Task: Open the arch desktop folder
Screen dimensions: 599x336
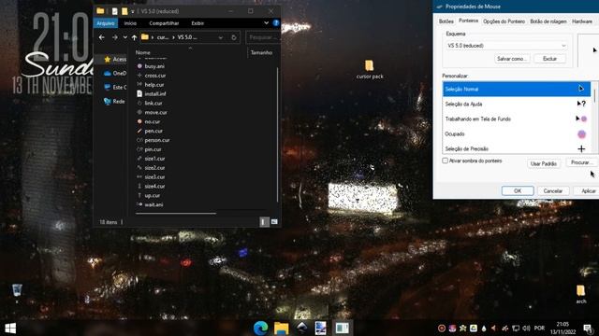Action: (x=580, y=295)
